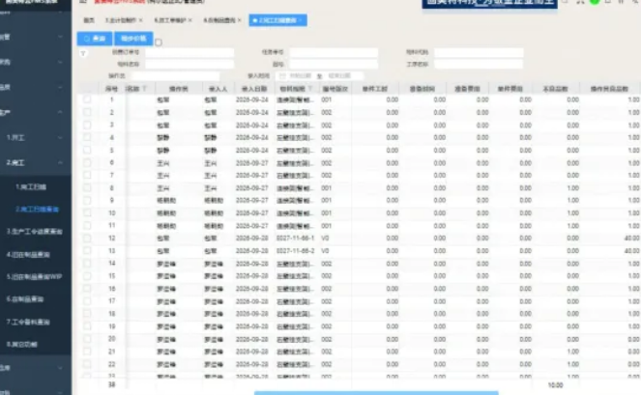Click the 单件工时 column header
Image resolution: width=641 pixels, height=395 pixels.
click(374, 89)
